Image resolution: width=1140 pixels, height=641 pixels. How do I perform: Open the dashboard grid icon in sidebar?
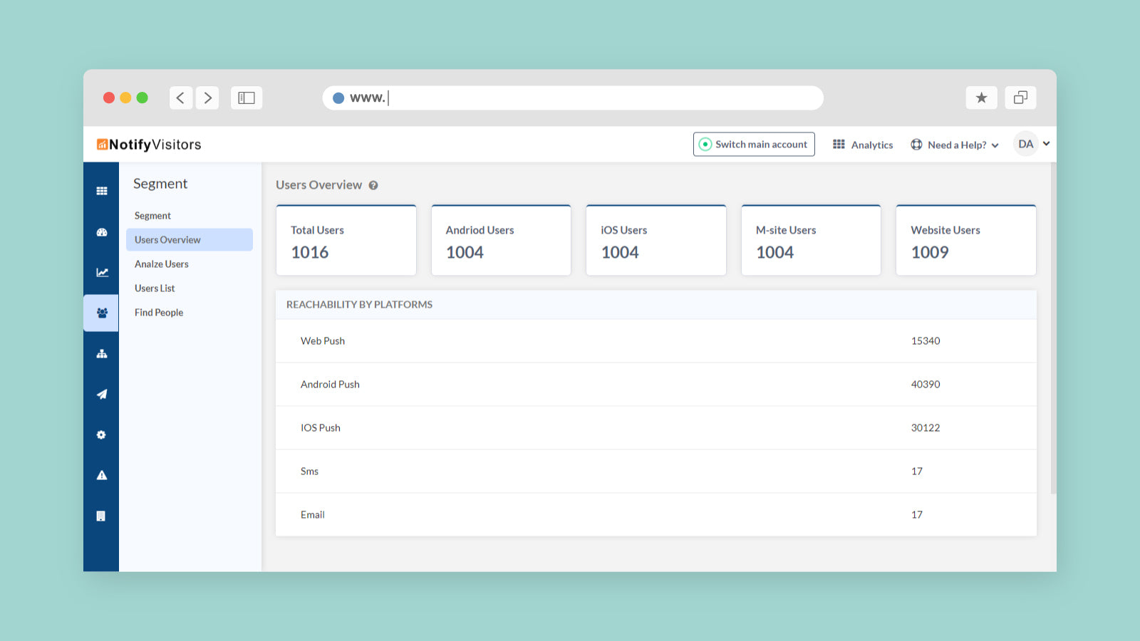[101, 190]
